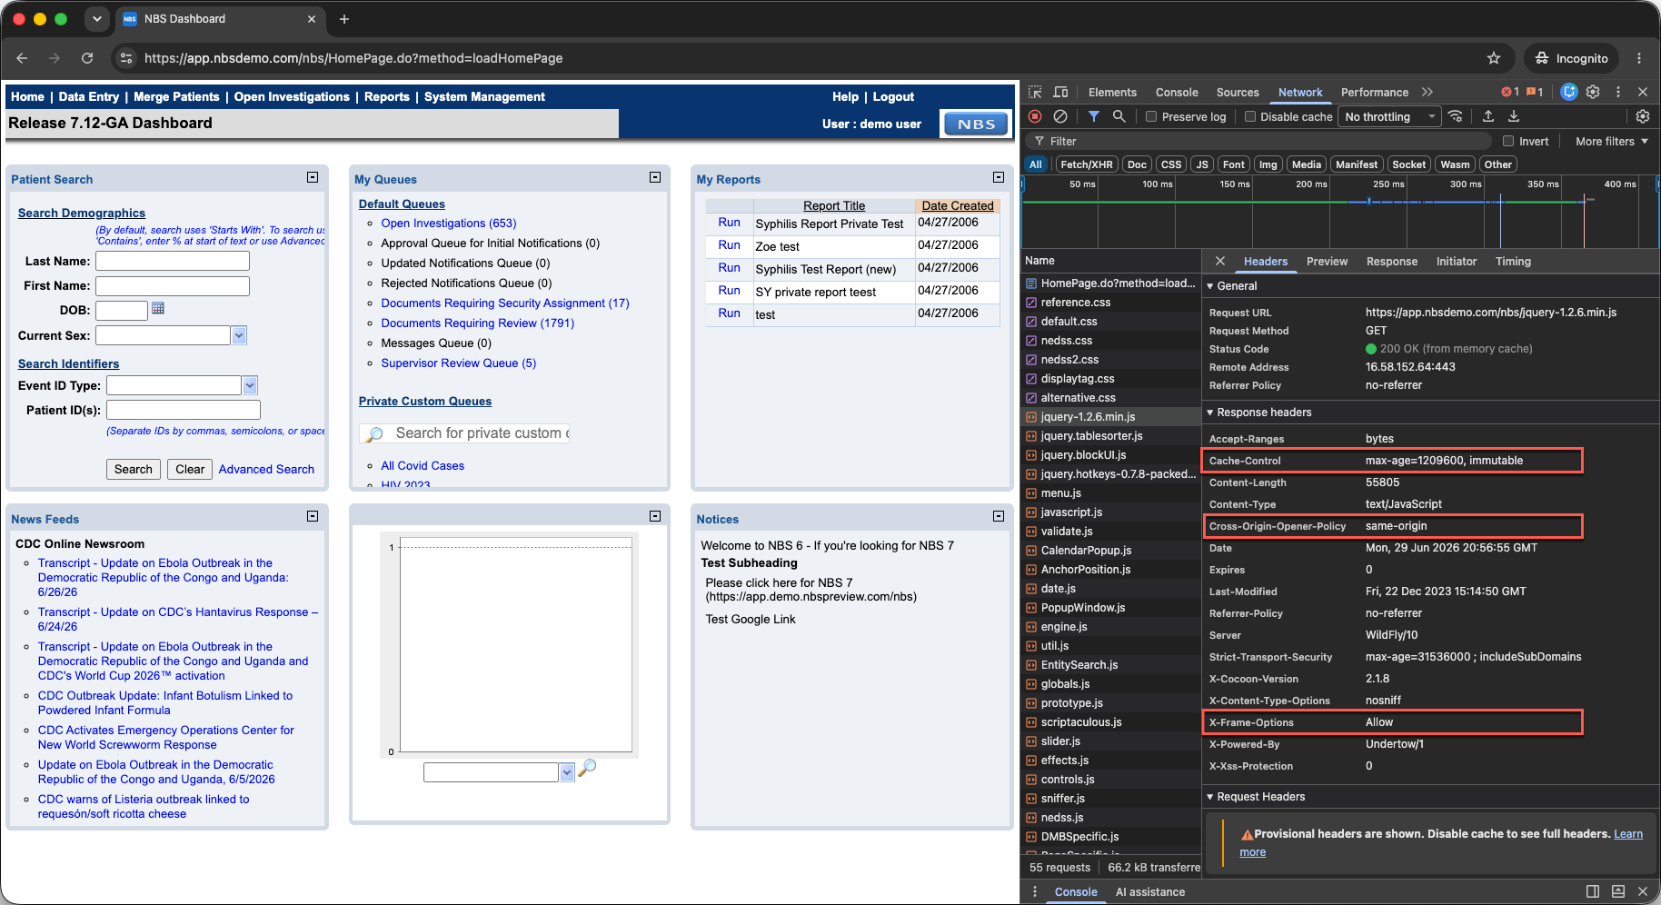Select the menu.js request row
Screen dimensions: 1661x905
(x=1110, y=493)
